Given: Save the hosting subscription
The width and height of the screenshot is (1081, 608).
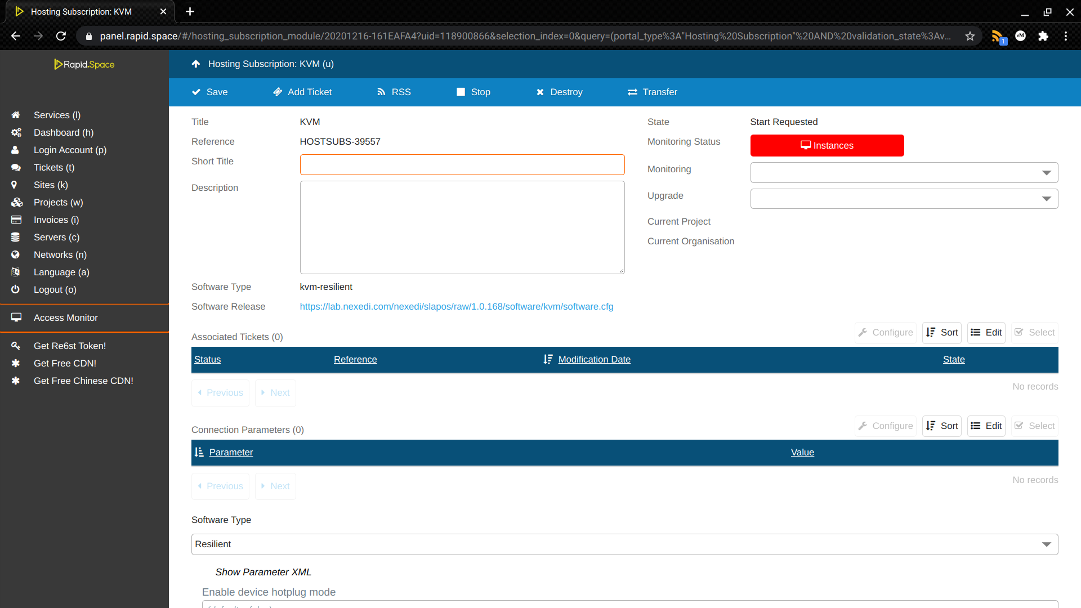Looking at the screenshot, I should coord(209,92).
